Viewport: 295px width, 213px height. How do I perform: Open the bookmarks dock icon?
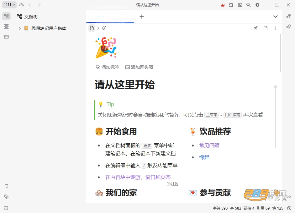coord(6,186)
